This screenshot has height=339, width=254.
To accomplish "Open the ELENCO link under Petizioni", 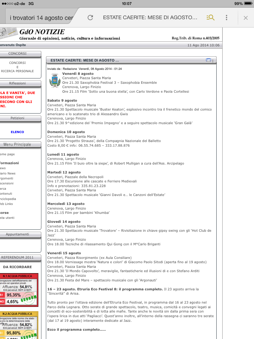I will point(17,132).
